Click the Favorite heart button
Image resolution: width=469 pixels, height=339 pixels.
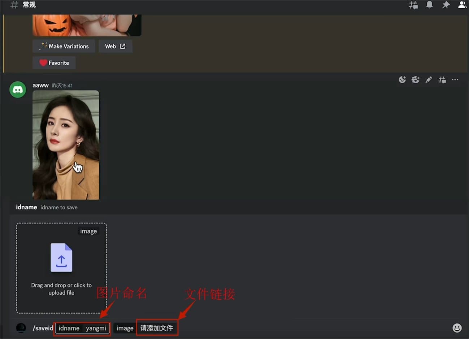[x=54, y=63]
